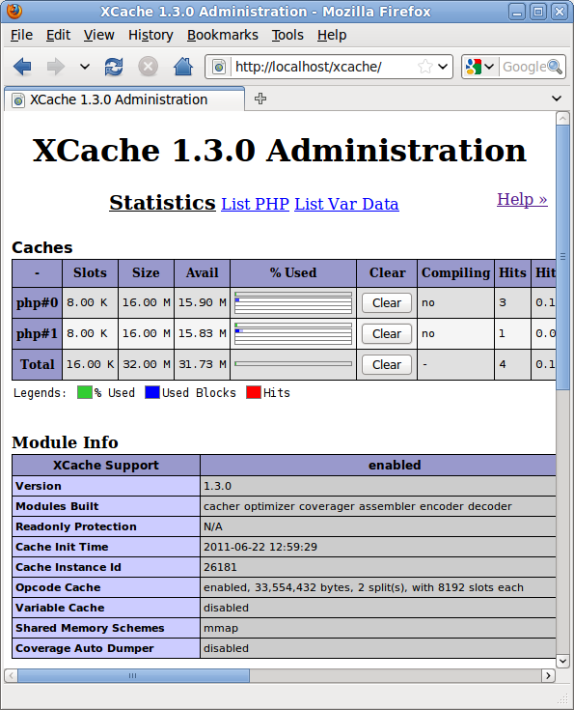The height and width of the screenshot is (710, 574).
Task: Click the vertical scrollbar up arrow
Action: pyautogui.click(x=562, y=119)
